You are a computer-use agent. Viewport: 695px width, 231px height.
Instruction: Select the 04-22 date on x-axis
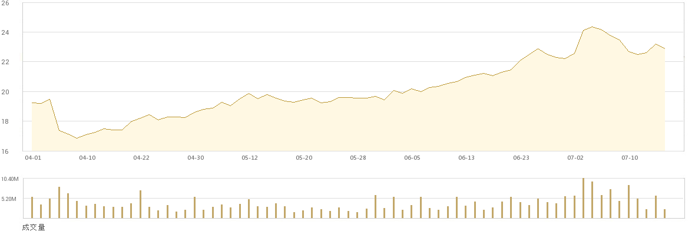[x=141, y=158]
